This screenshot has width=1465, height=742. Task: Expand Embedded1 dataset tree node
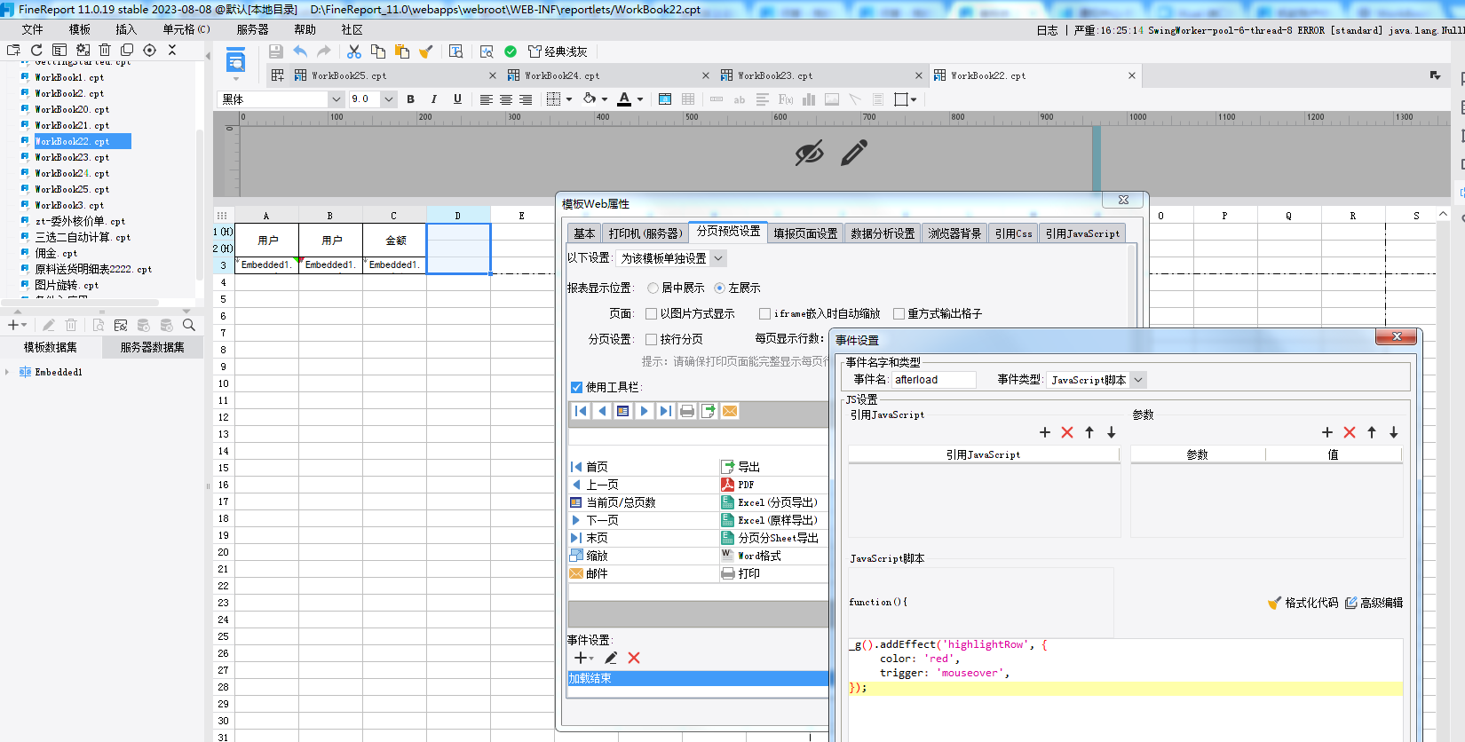pos(7,372)
